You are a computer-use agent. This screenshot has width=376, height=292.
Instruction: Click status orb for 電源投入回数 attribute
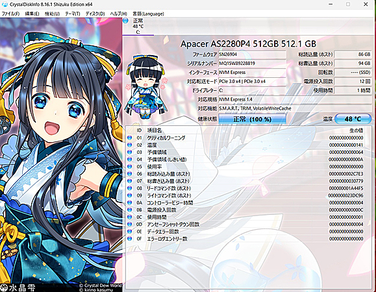(129, 210)
